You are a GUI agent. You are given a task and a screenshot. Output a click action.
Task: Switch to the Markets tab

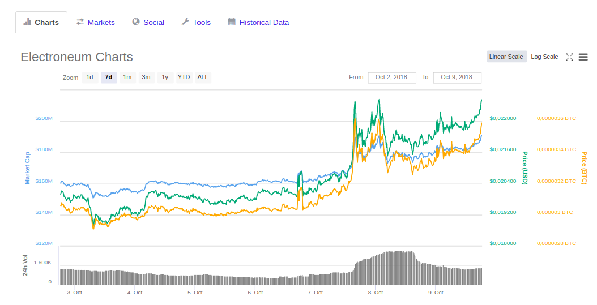[96, 22]
